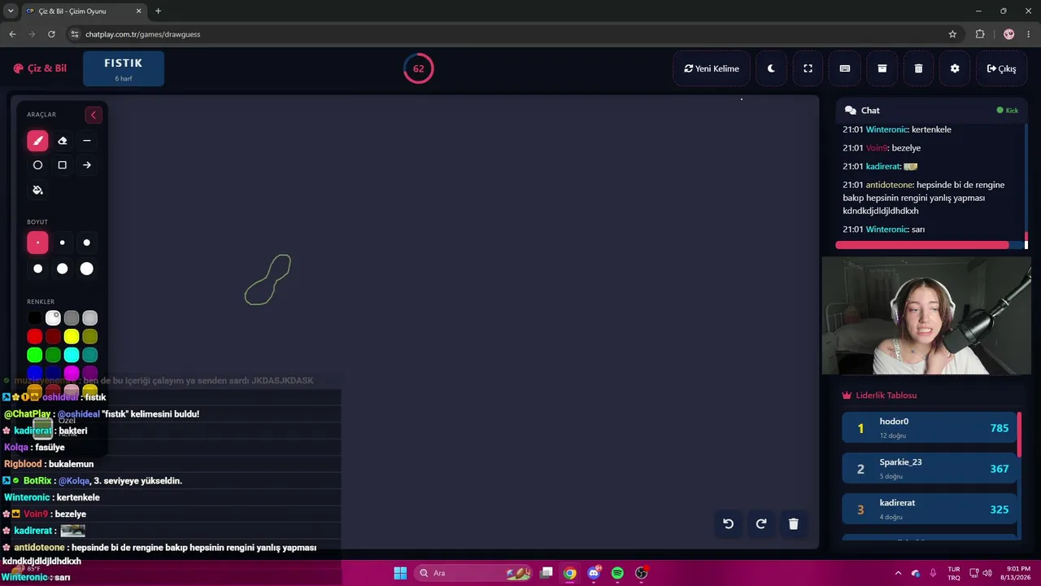Pick the dark green color swatch
This screenshot has width=1041, height=586.
click(53, 355)
